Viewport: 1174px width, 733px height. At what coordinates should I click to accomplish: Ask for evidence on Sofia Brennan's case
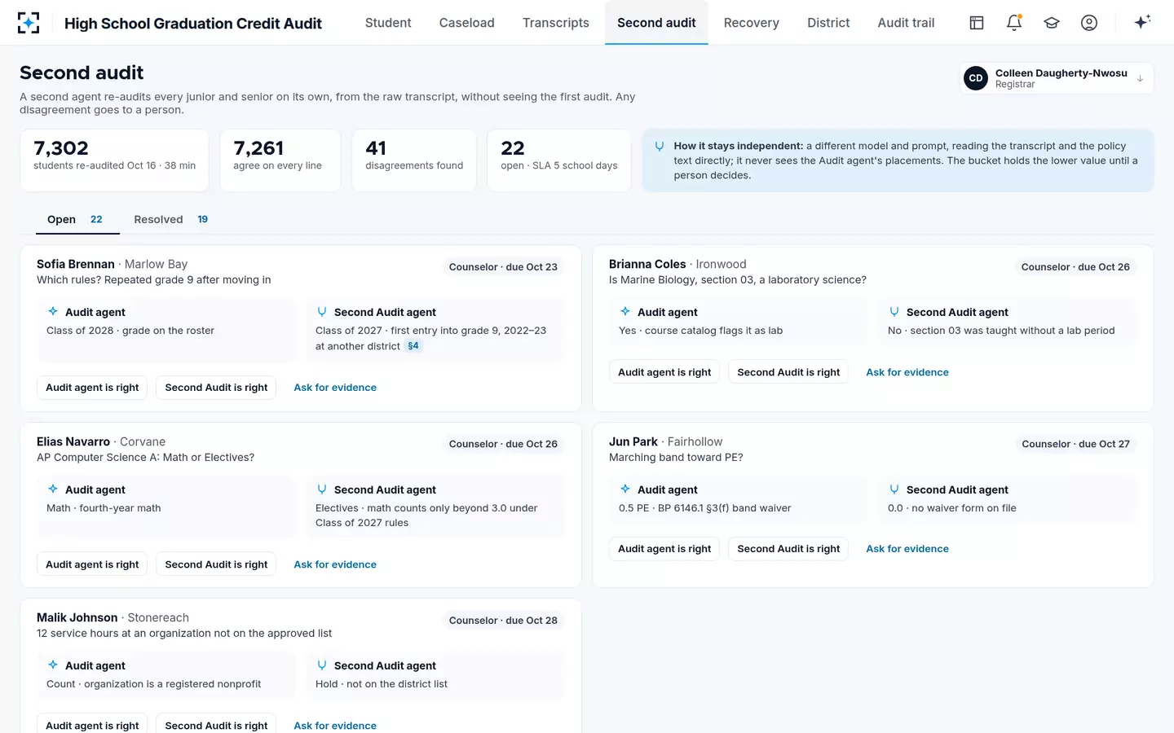[x=335, y=388]
